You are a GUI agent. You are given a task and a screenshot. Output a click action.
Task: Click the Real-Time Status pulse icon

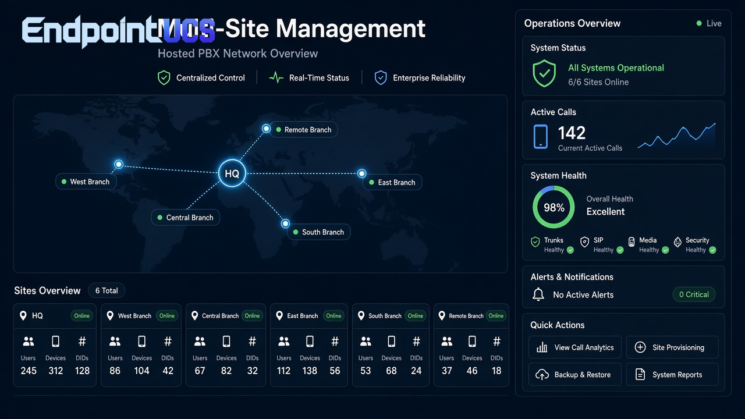click(276, 77)
